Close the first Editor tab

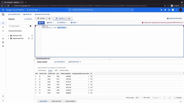click(x=49, y=18)
